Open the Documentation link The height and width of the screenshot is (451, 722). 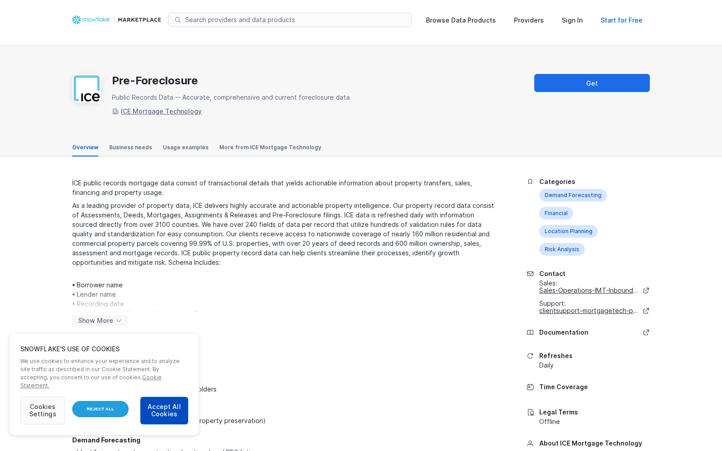564,332
